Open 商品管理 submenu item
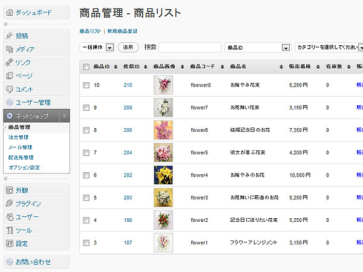Screen dimensions: 363x272 (19, 127)
